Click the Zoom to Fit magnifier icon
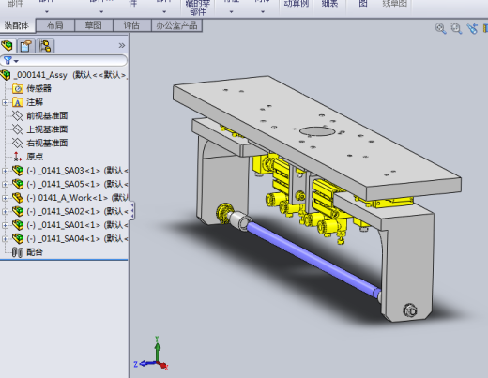The image size is (488, 378). (x=441, y=29)
